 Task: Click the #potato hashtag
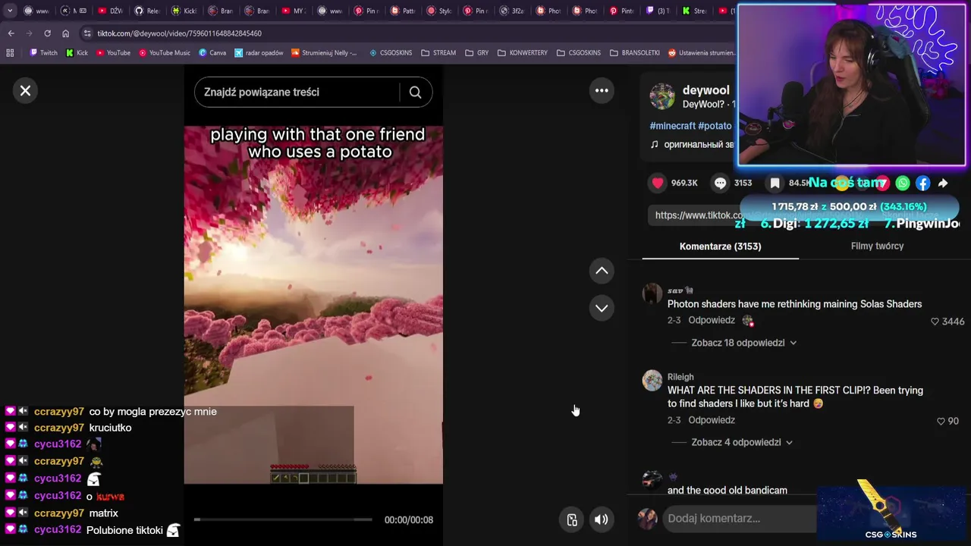715,126
